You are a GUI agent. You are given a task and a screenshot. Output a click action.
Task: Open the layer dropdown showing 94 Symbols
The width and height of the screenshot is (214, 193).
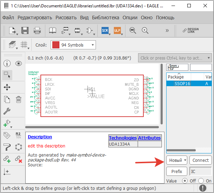click(x=73, y=45)
